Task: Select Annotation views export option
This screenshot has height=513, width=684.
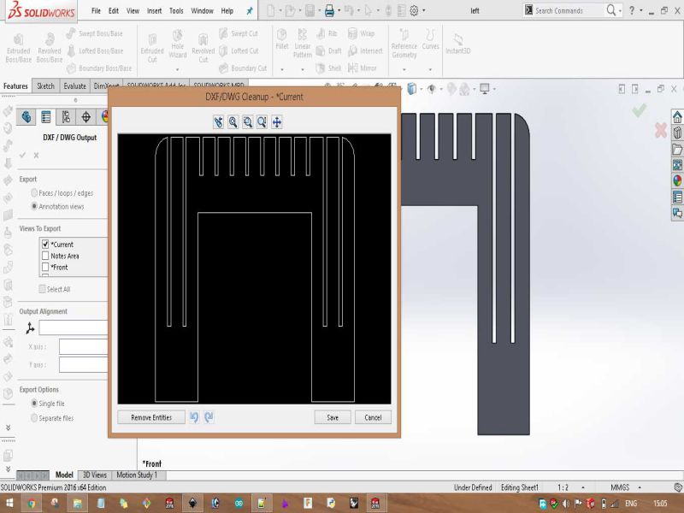Action: pos(34,206)
